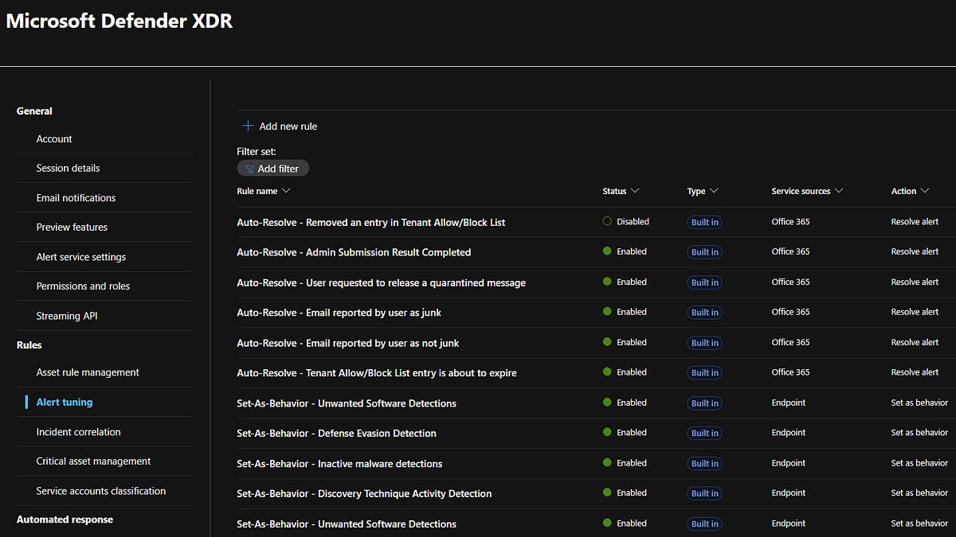Open the Streaming API page
The width and height of the screenshot is (956, 537).
(67, 316)
